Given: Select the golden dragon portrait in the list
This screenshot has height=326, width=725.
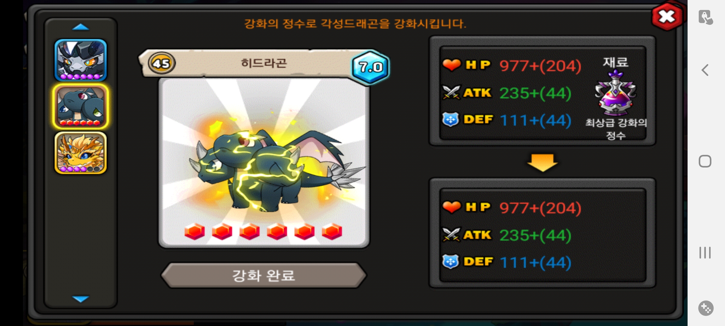Looking at the screenshot, I should click(x=81, y=153).
